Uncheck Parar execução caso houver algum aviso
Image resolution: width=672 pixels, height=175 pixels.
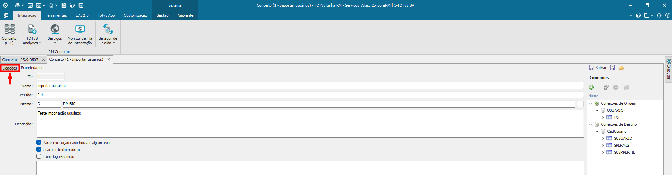point(39,143)
